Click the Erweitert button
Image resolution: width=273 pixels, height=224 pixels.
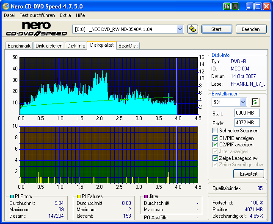point(248,174)
